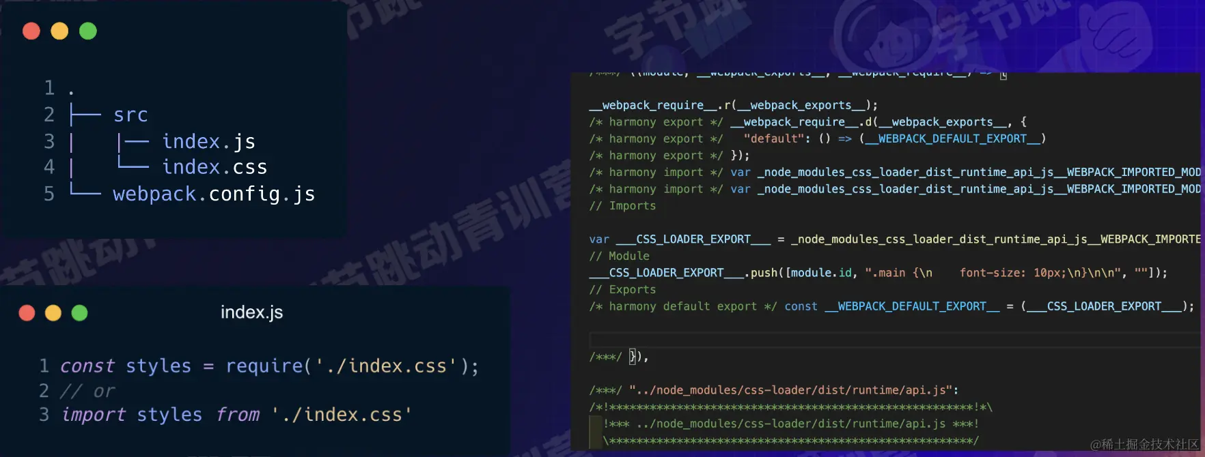Click the import keyword on line 3
Screen dimensions: 1205x457
93,415
